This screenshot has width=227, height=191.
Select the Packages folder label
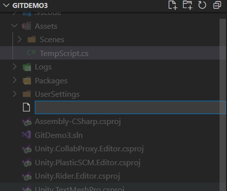click(x=51, y=81)
